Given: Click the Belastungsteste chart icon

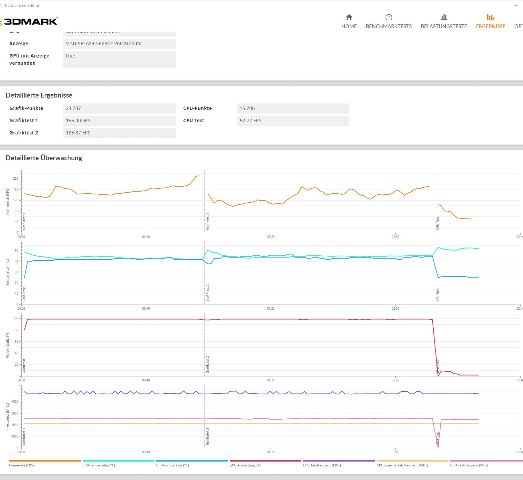Looking at the screenshot, I should click(x=444, y=17).
